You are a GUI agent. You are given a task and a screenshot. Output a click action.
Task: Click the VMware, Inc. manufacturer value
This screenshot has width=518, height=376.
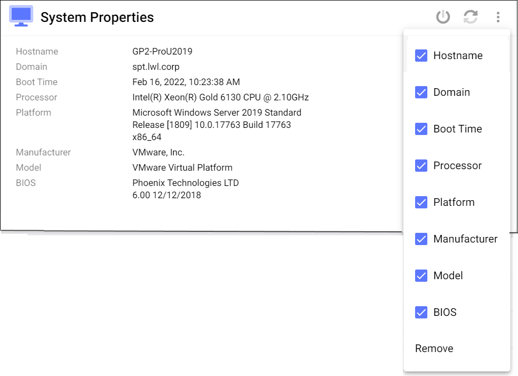(x=158, y=152)
